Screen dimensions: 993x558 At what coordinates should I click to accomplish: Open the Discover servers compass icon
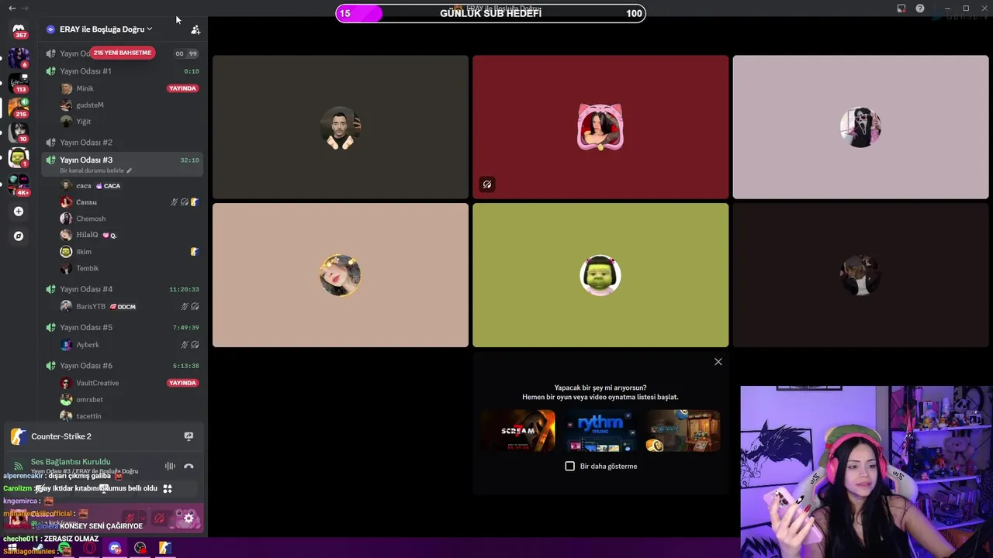(19, 236)
